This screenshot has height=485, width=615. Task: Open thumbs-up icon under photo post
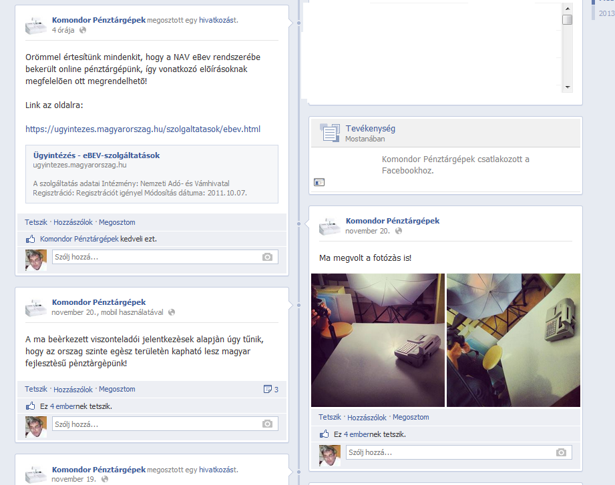click(324, 434)
